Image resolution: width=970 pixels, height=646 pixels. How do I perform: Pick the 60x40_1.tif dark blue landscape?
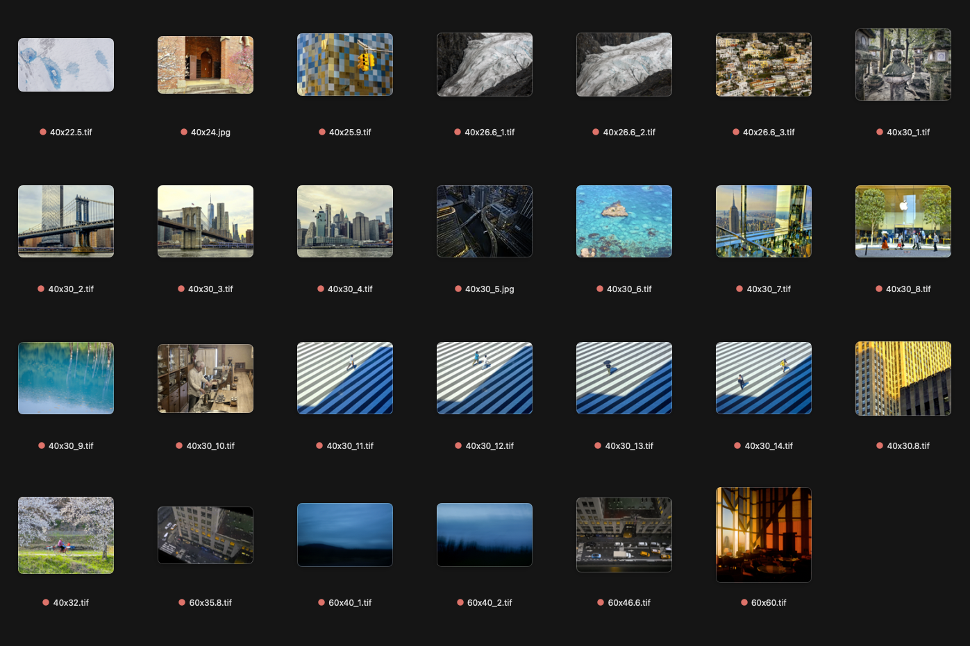(345, 535)
